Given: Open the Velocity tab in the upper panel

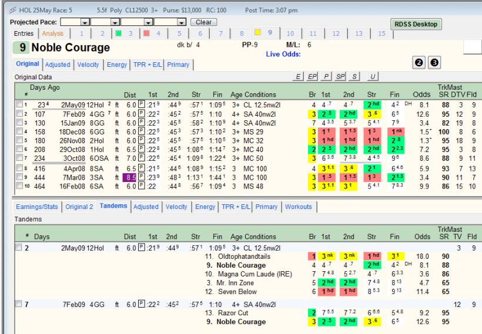Looking at the screenshot, I should tap(88, 65).
